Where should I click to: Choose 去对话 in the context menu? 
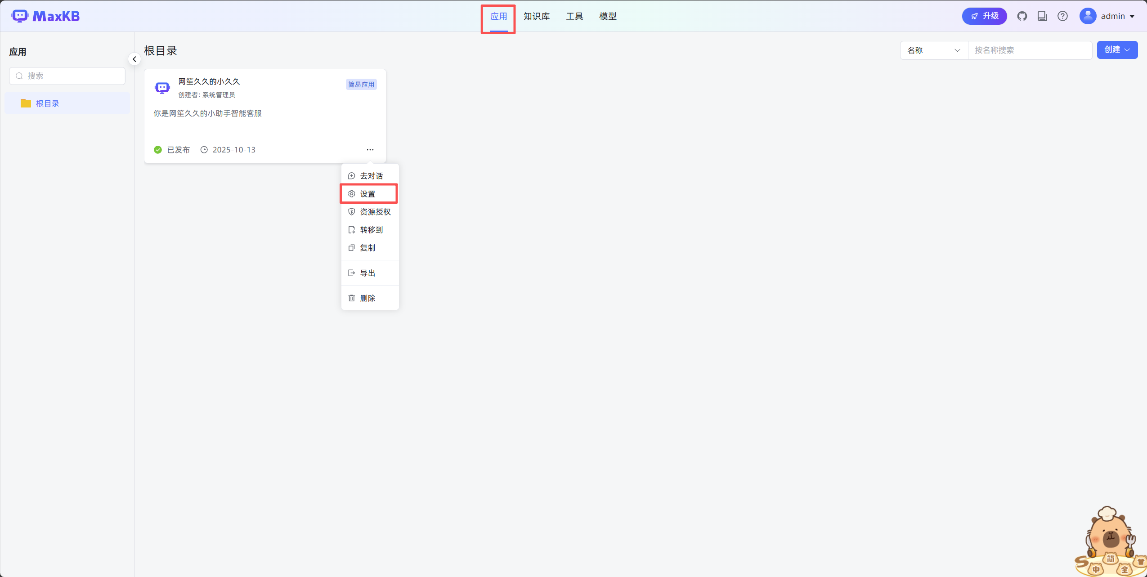click(x=371, y=176)
